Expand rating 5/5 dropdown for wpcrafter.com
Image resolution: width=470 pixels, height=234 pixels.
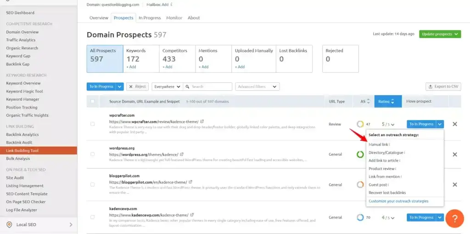(388, 124)
